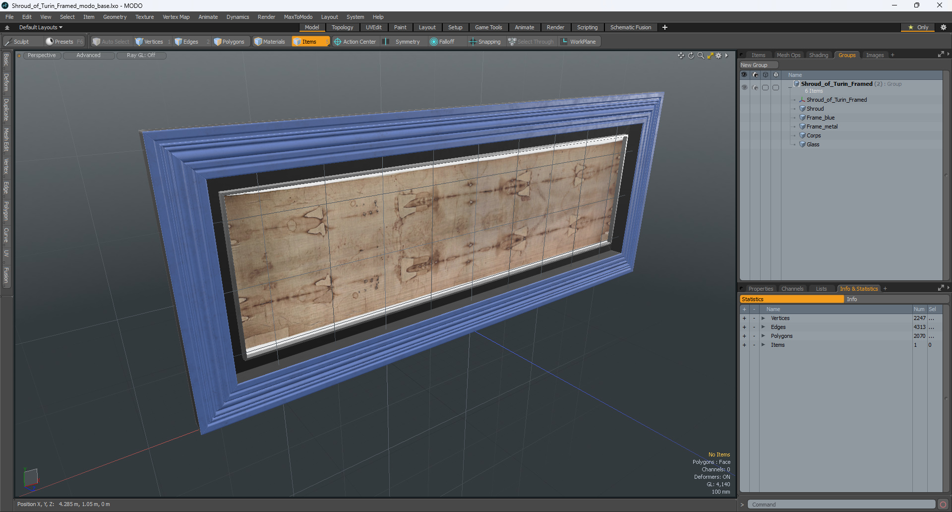Click the Shroud mesh item icon
Viewport: 952px width, 512px height.
point(802,109)
